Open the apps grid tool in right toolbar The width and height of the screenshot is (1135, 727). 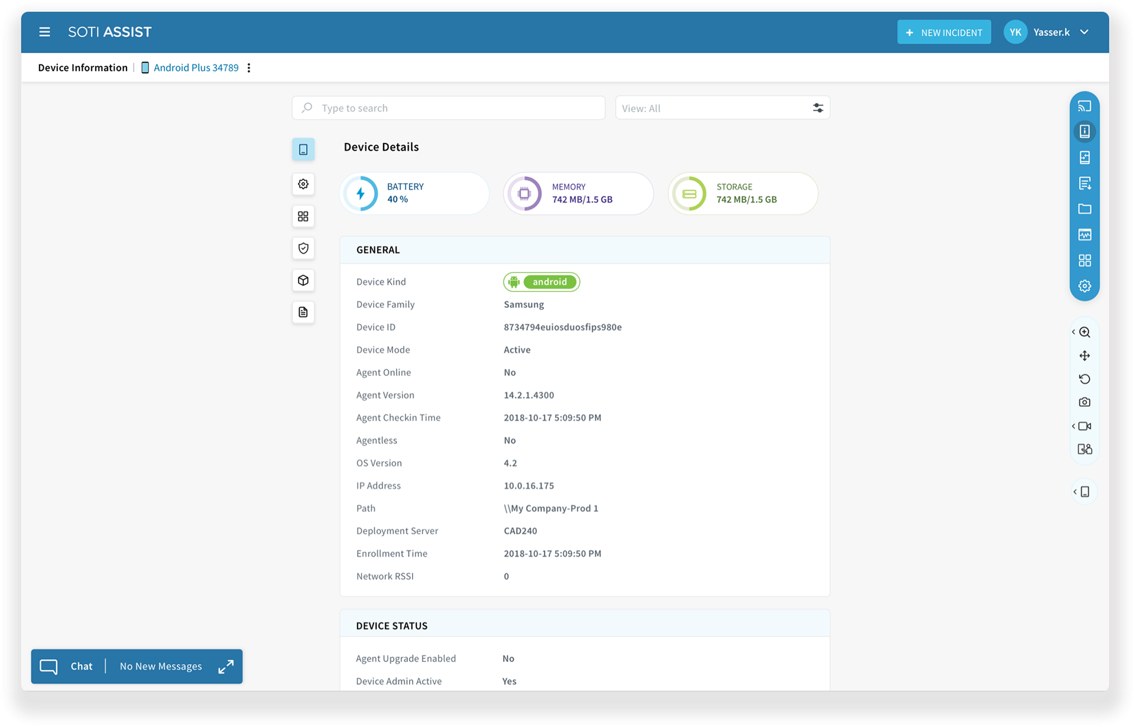[x=1085, y=261]
